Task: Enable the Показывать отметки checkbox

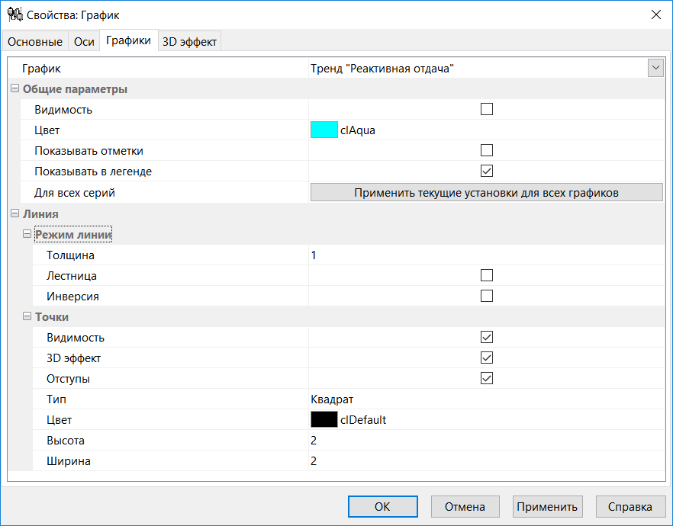Action: [x=486, y=150]
